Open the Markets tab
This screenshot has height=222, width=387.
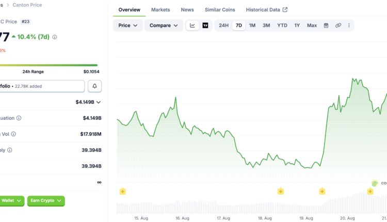(160, 10)
